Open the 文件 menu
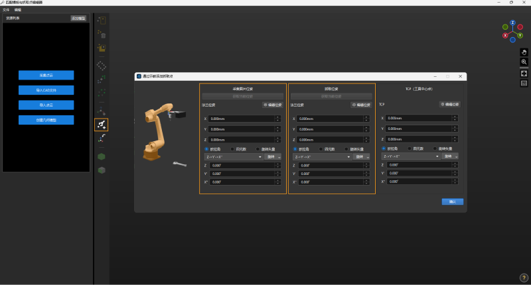Image resolution: width=531 pixels, height=285 pixels. [6, 10]
